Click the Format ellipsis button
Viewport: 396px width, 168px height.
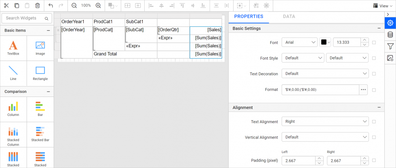coord(363,90)
